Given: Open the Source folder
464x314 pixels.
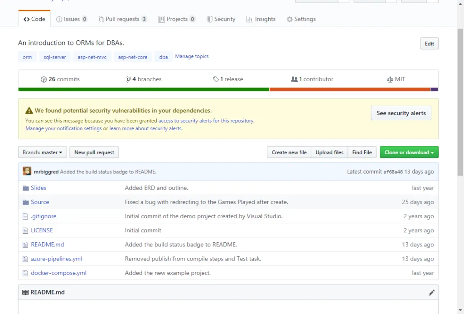Looking at the screenshot, I should tap(40, 202).
